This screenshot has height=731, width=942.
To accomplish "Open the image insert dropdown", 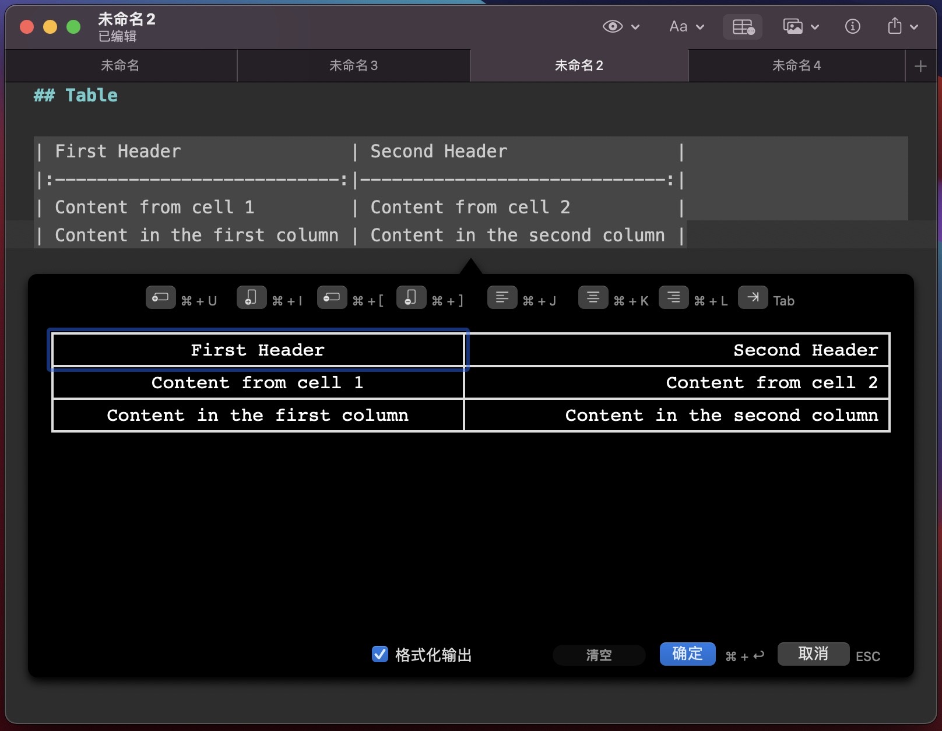I will tap(801, 27).
